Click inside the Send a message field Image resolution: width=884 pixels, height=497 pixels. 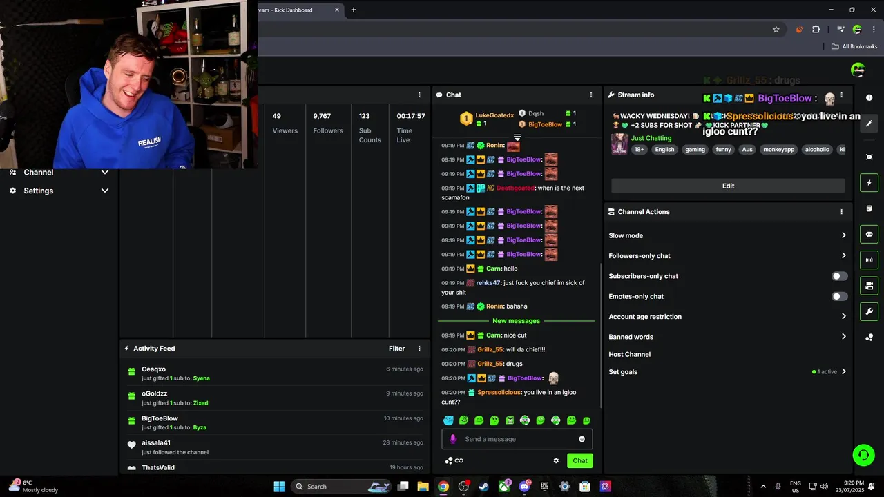(517, 439)
